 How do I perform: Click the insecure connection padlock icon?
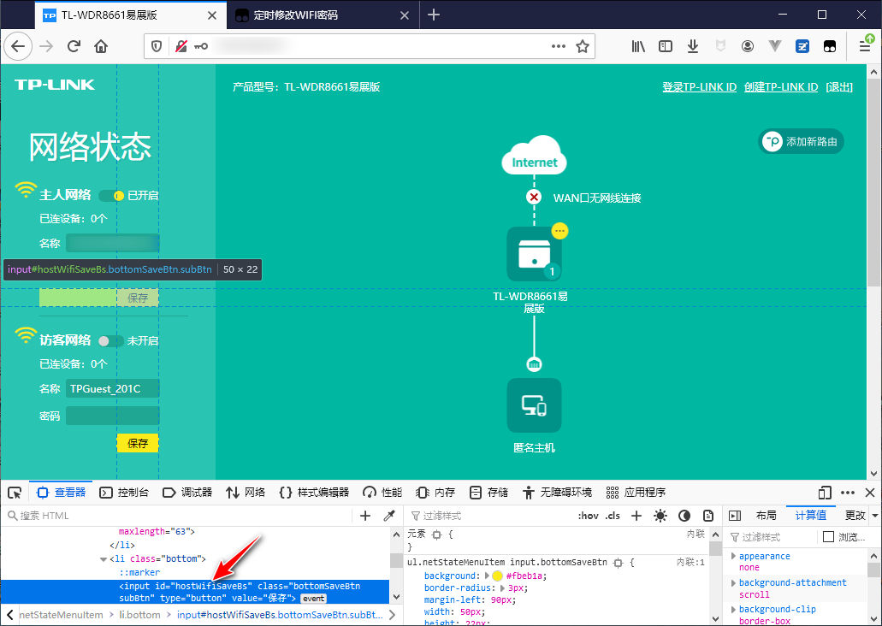click(181, 46)
